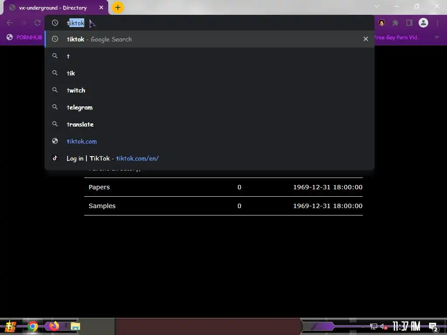Screen dimensions: 447x335
Task: Open the avatar extension icon in toolbar
Action: point(382,23)
